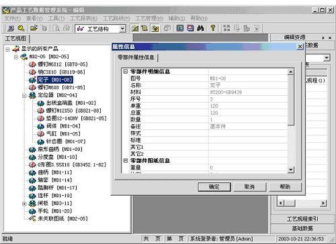This screenshot has height=244, width=336.
Task: Collapse the 显示的所有产品 root node
Action: point(7,49)
